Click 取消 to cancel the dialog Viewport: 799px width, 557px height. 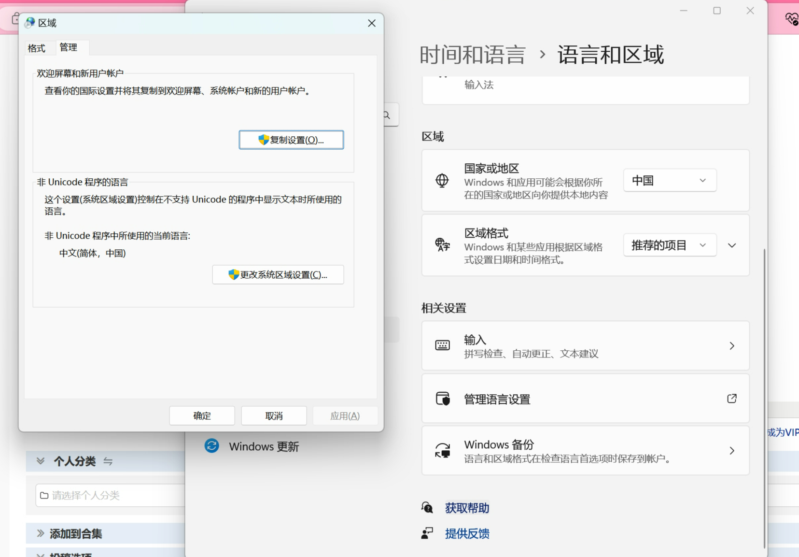click(274, 415)
